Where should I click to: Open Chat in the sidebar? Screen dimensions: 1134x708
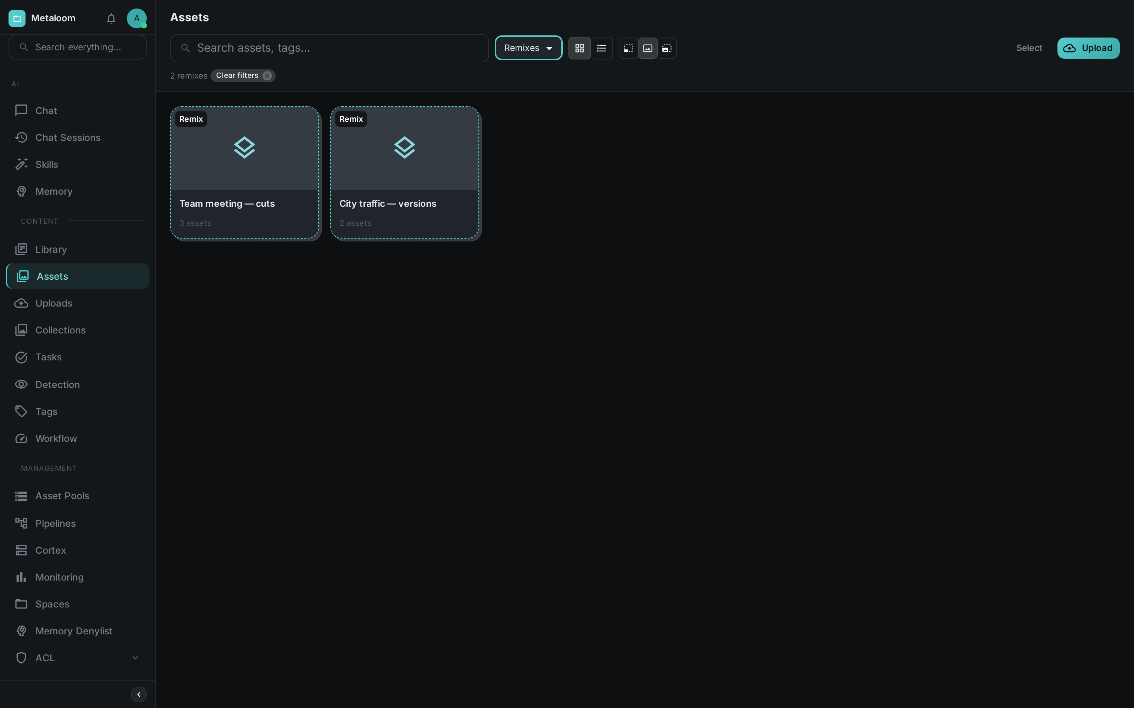coord(77,110)
